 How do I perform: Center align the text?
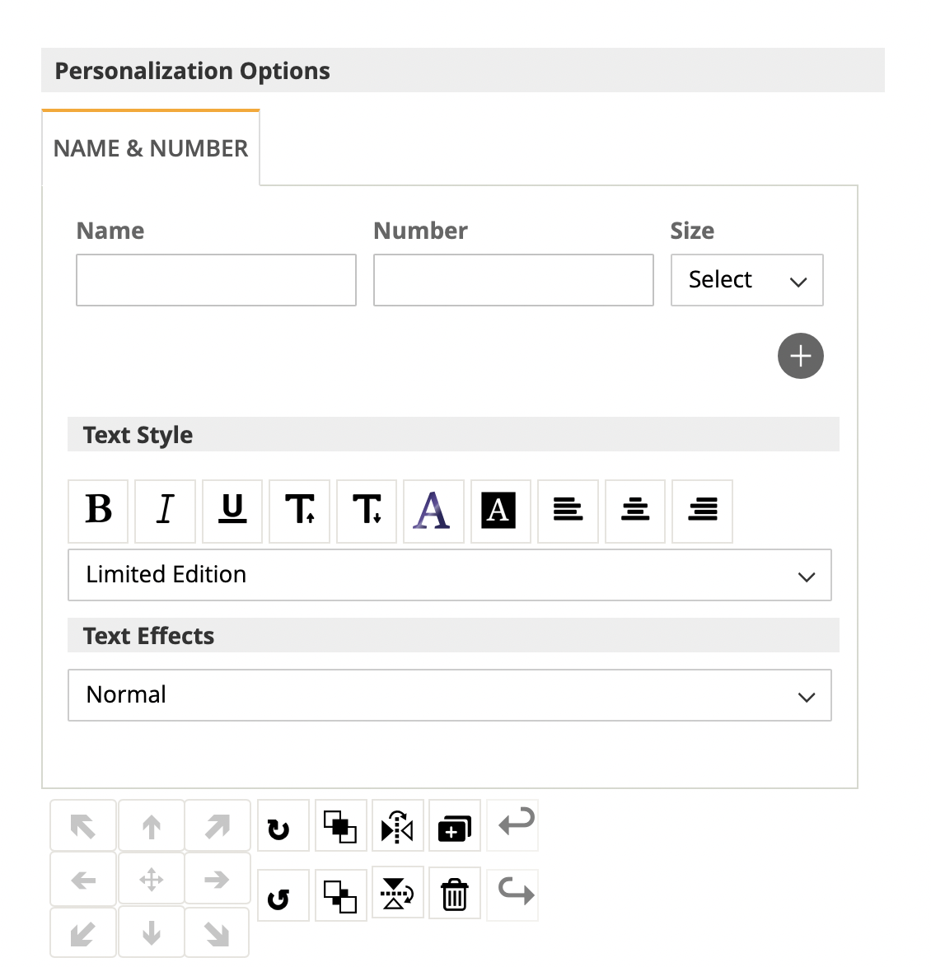(x=635, y=512)
